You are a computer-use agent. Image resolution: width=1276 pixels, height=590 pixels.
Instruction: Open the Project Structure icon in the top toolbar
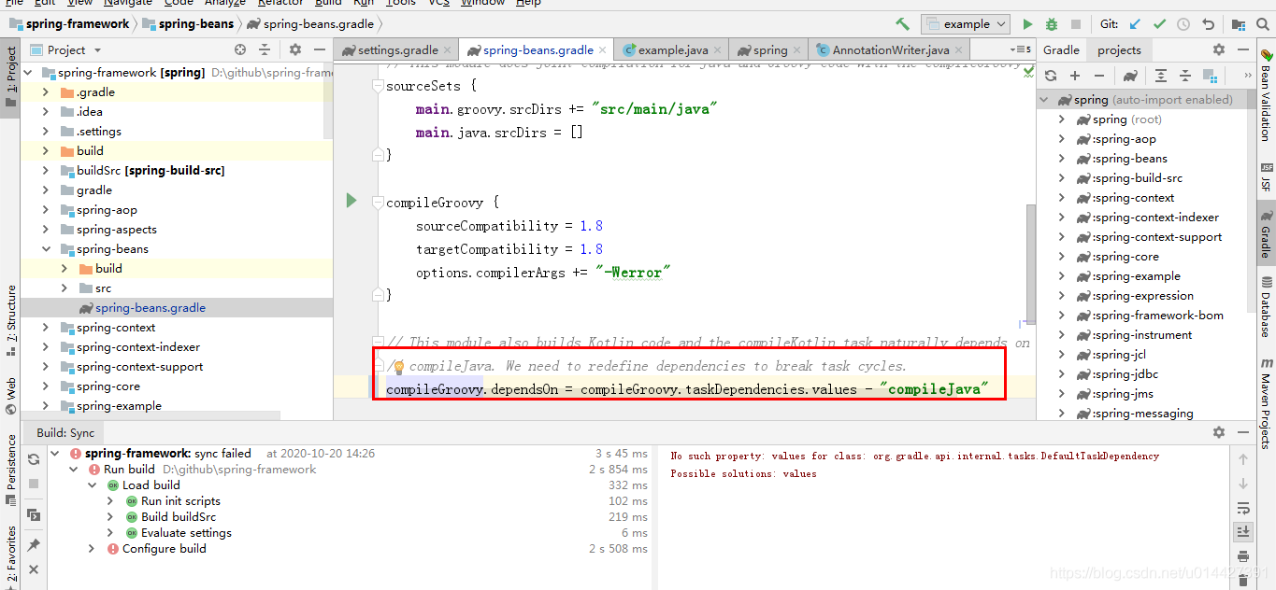click(1240, 24)
